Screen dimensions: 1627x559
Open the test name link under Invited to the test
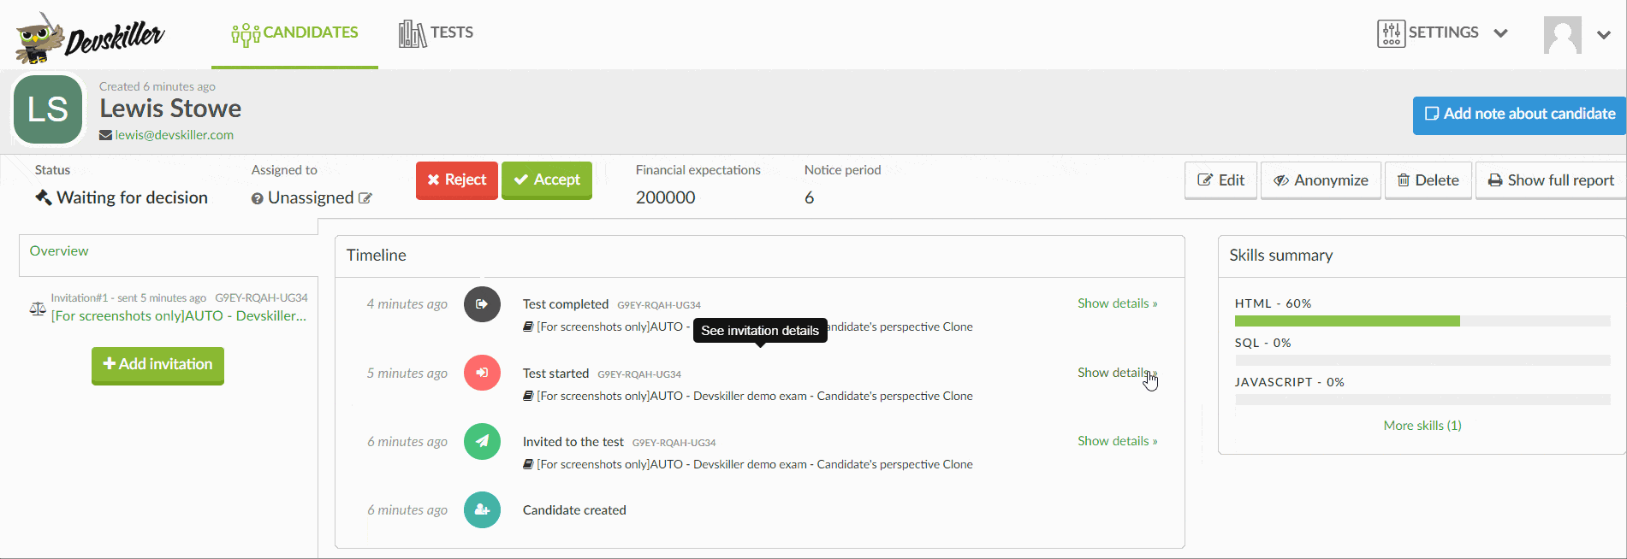755,465
